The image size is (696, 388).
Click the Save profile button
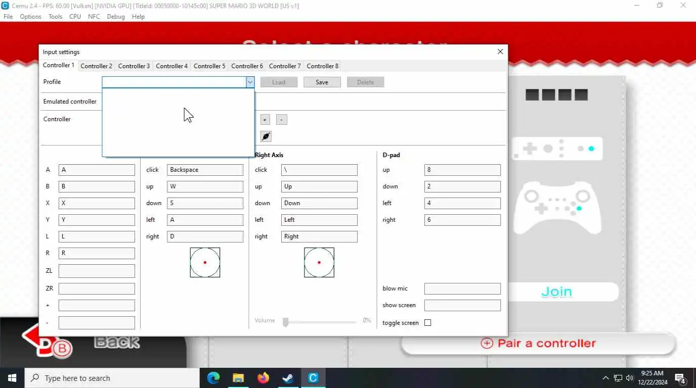[x=322, y=82]
